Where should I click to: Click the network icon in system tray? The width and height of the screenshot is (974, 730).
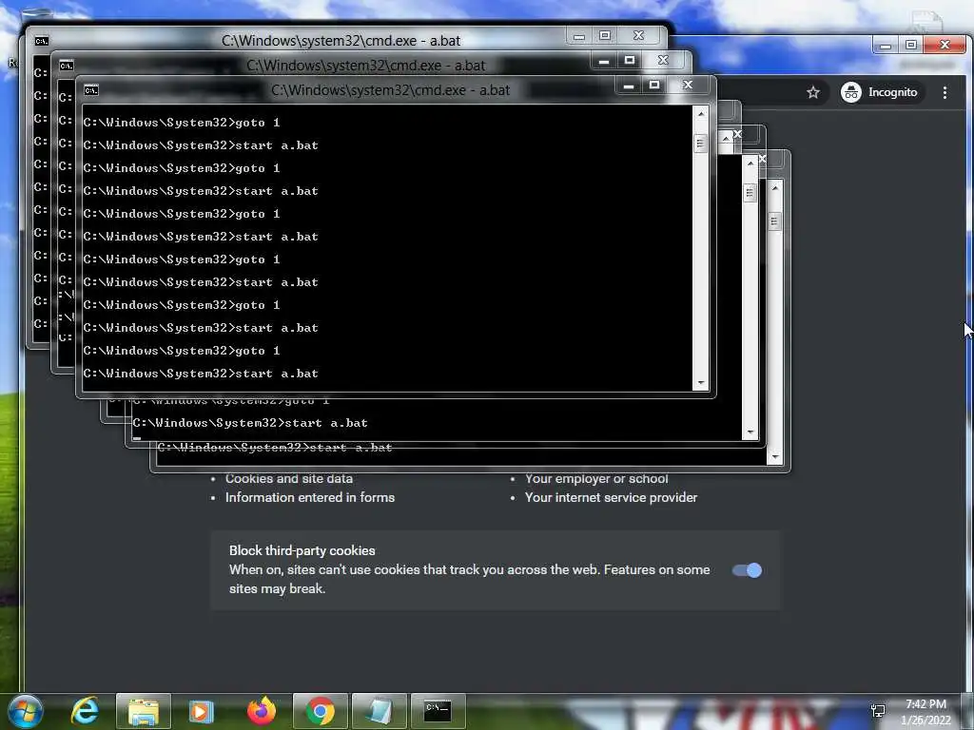[x=878, y=711]
